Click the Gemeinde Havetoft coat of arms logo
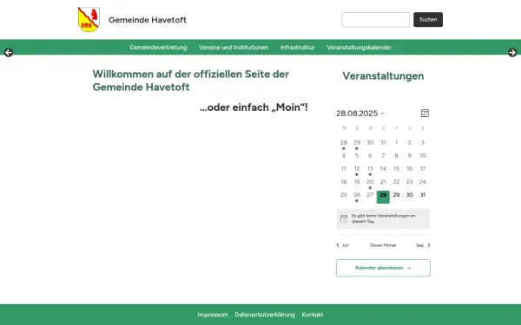Viewport: 521px width, 325px height. coord(89,20)
